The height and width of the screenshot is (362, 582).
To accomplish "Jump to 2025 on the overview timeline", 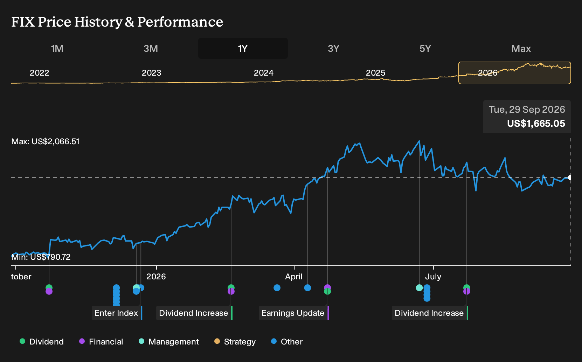I will (375, 73).
